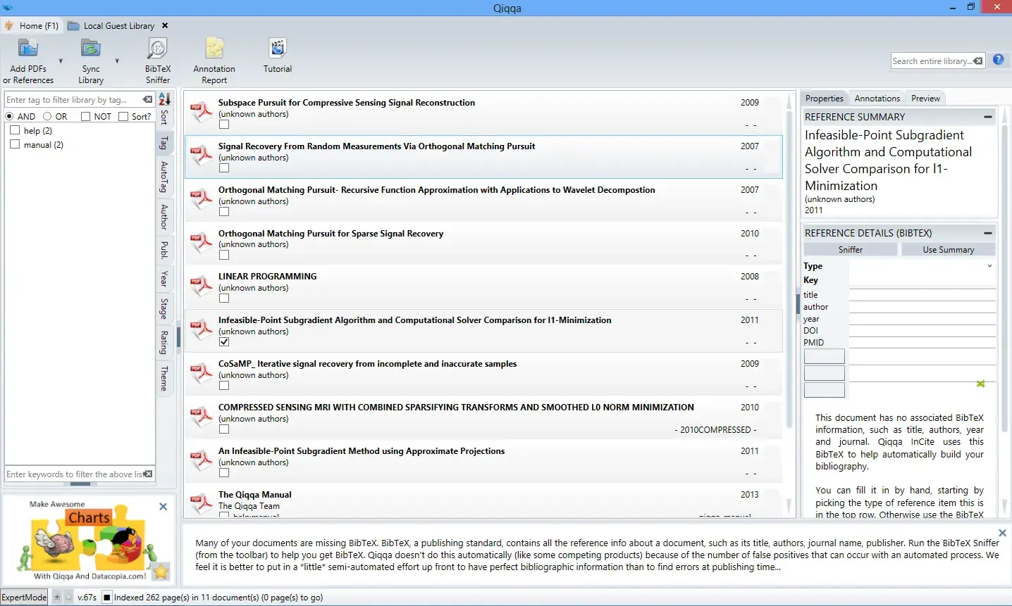Collapse the Reference Summary section
Viewport: 1012px width, 606px height.
(987, 117)
